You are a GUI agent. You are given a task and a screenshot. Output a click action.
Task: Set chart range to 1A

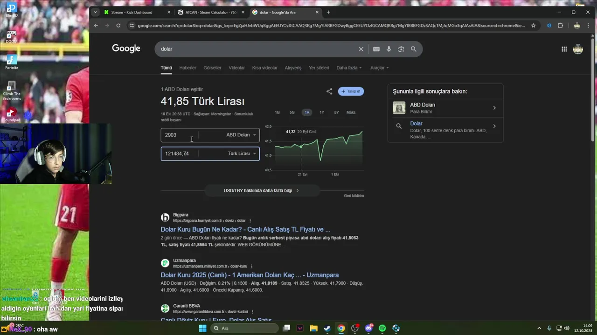click(307, 113)
